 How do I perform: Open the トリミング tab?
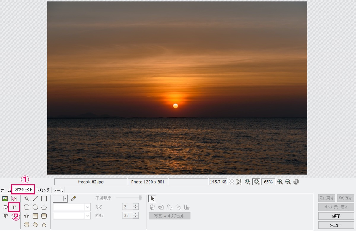(x=43, y=190)
